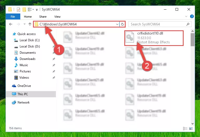The height and width of the screenshot is (137, 200).
Task: Select Quick access in navigation pane
Action: click(x=27, y=34)
